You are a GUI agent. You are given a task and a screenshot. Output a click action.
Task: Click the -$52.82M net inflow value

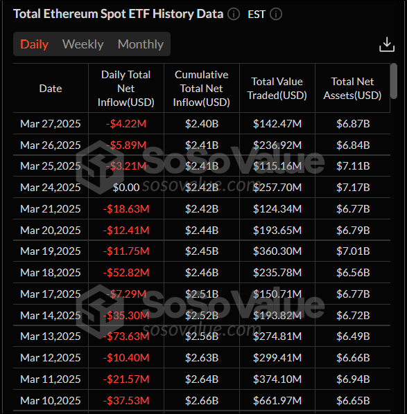pos(126,272)
